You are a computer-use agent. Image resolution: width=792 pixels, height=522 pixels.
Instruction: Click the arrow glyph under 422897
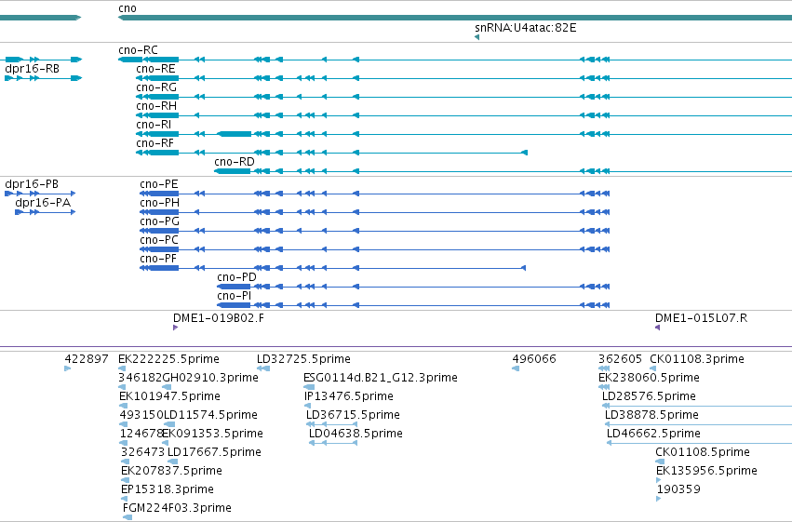pyautogui.click(x=68, y=368)
